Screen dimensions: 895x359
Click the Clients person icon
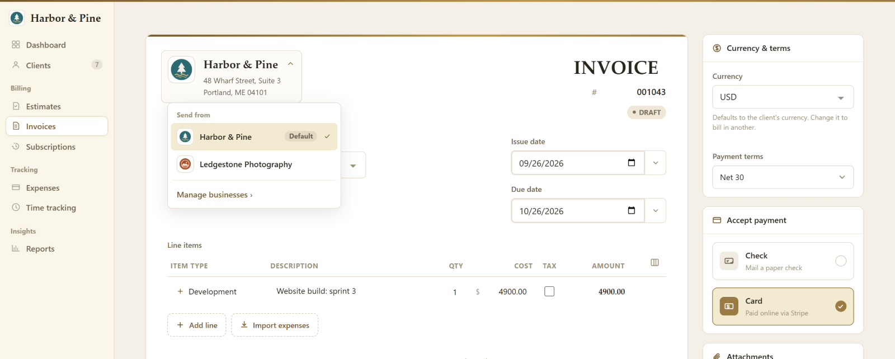pos(16,65)
